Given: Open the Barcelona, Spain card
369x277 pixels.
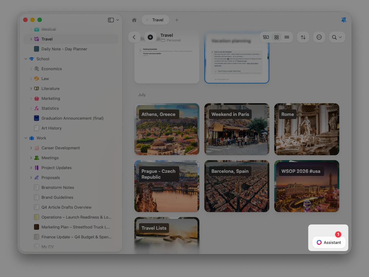Looking at the screenshot, I should (237, 186).
